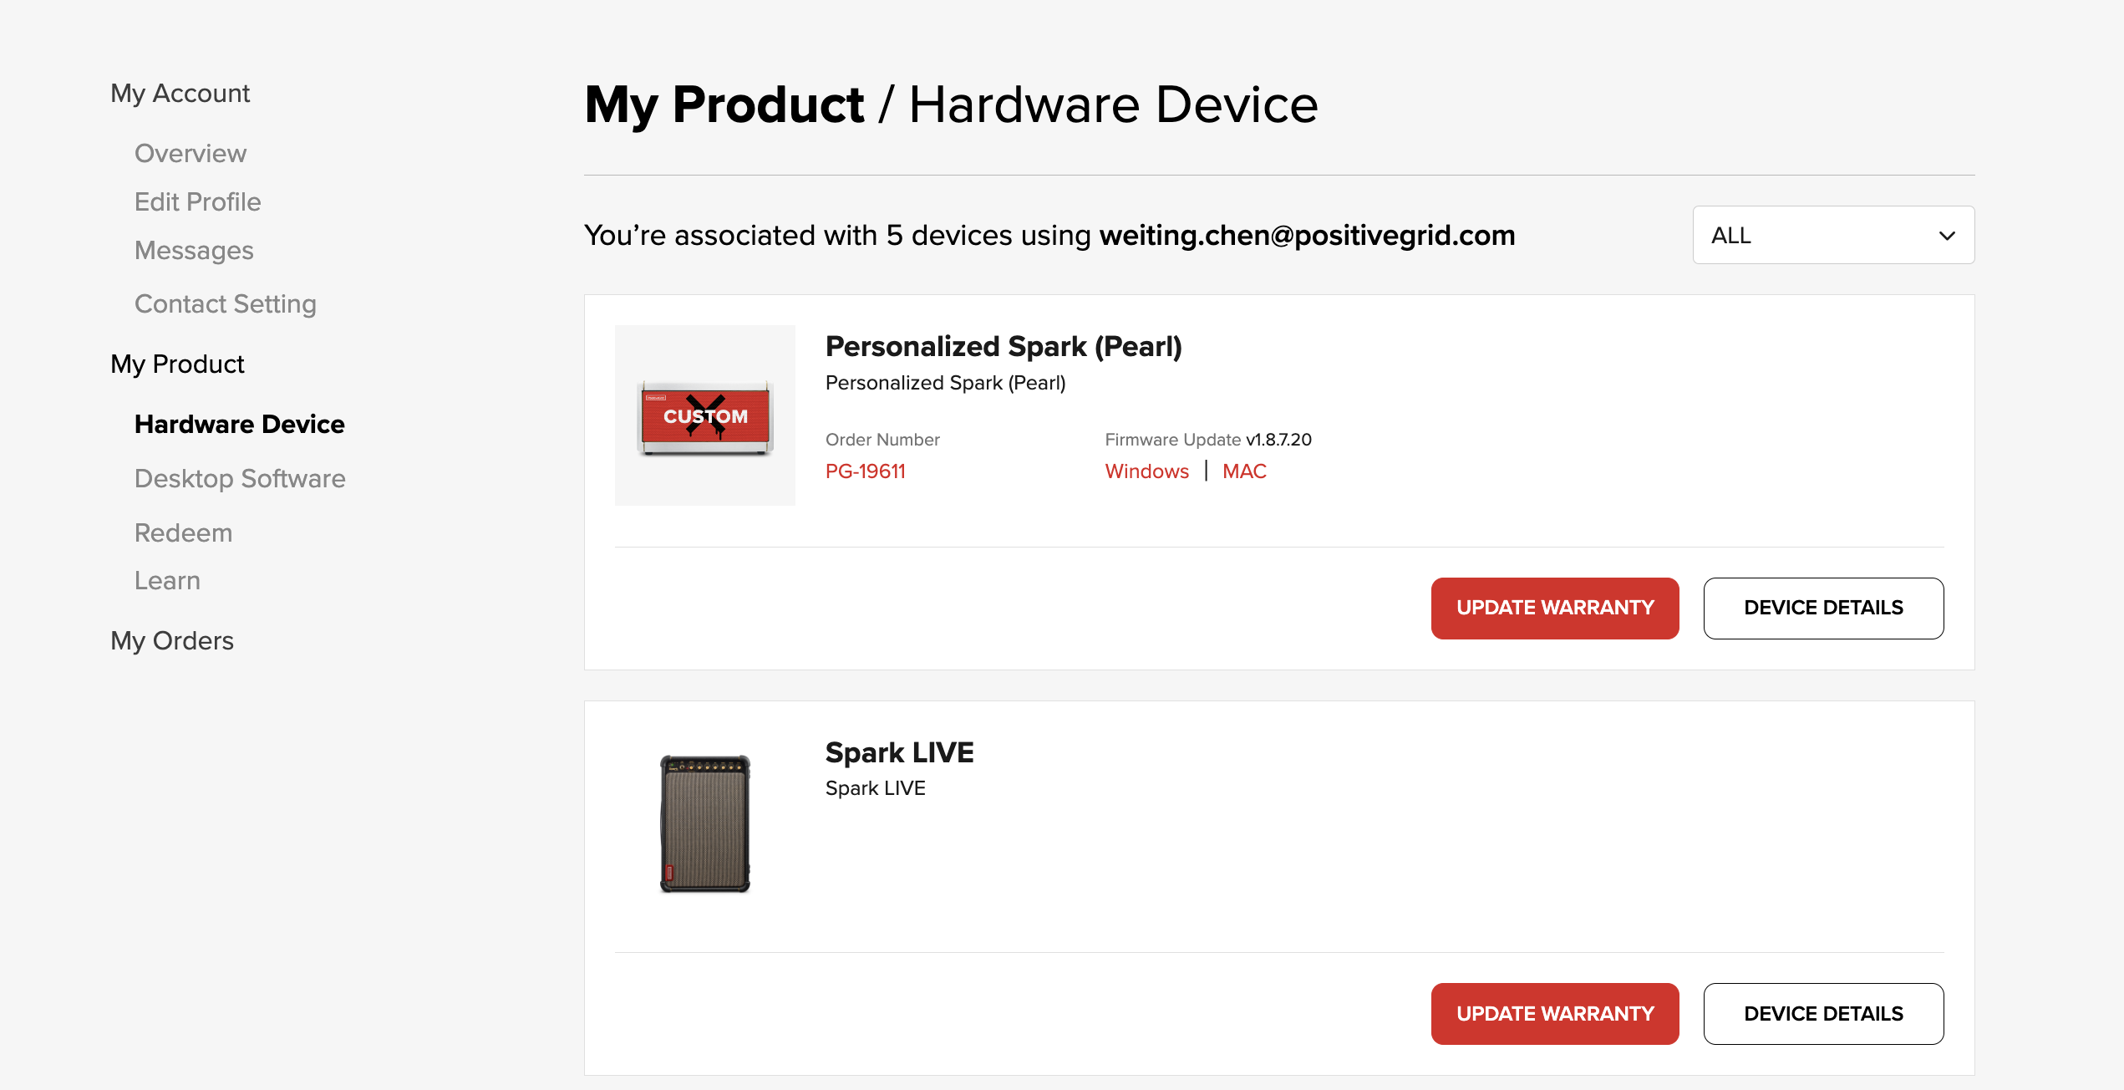2124x1090 pixels.
Task: Click the My Account heading
Action: click(x=180, y=94)
